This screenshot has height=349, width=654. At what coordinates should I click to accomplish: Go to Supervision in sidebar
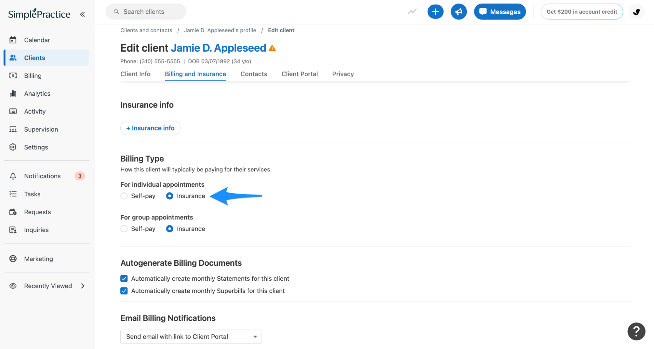[41, 129]
